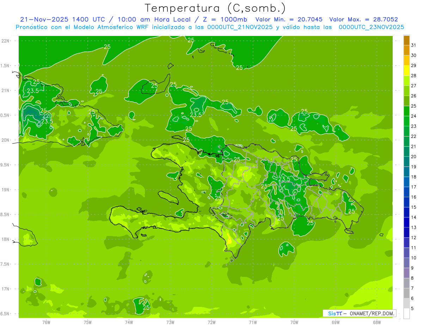Click the "20N" latitude axis label
Image resolution: width=423 pixels, height=327 pixels.
(5, 140)
